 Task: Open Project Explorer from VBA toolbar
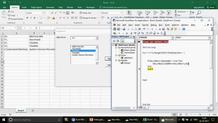168,29
